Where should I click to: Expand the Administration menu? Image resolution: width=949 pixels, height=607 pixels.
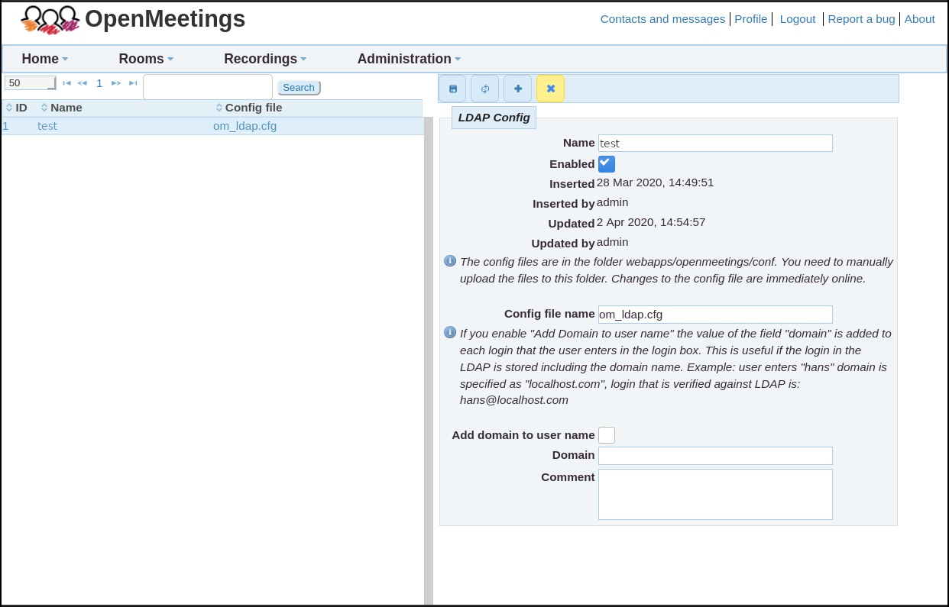click(x=409, y=59)
